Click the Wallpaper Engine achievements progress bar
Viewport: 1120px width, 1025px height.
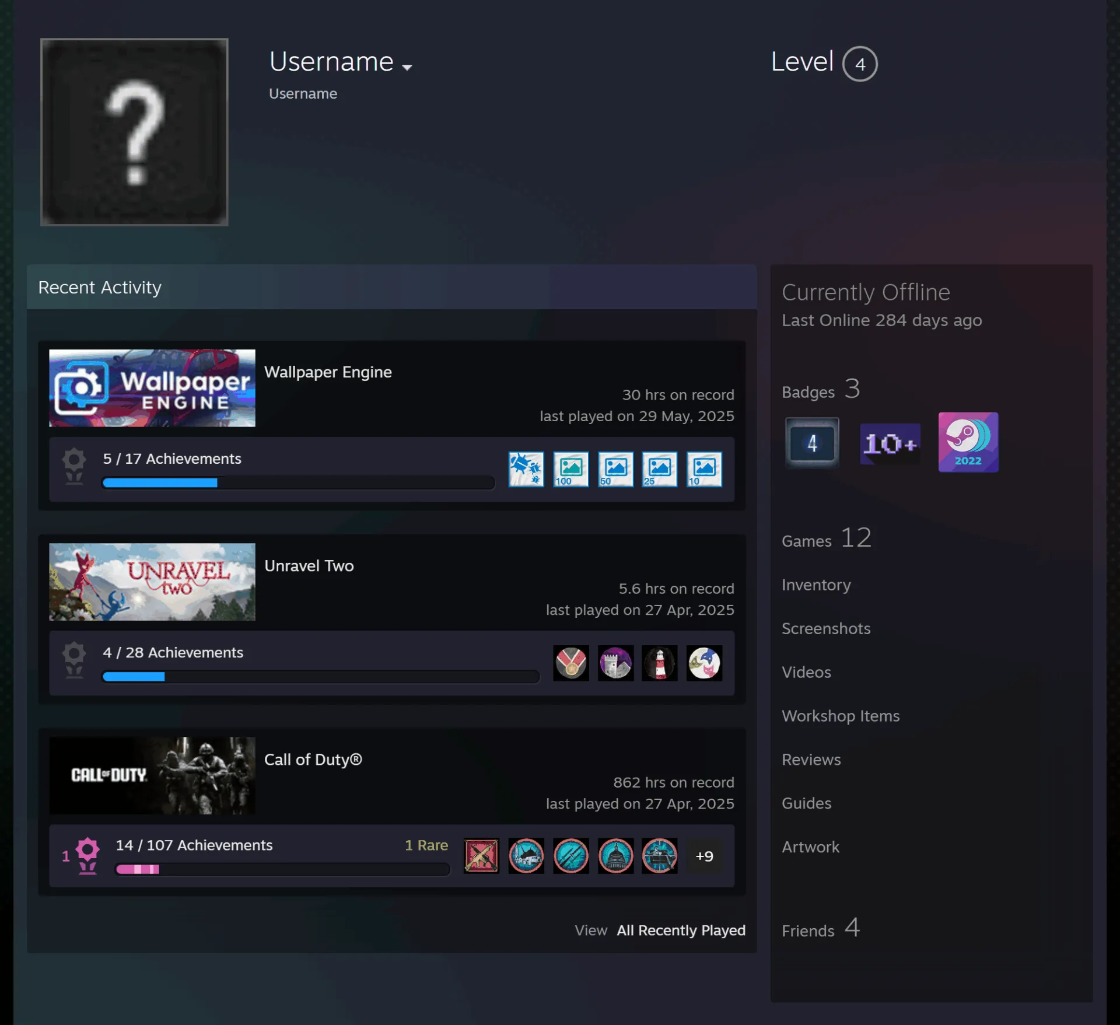[297, 482]
